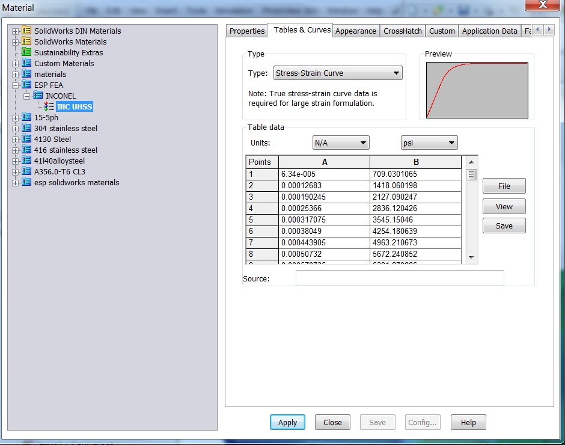Select table cell 6.34e-005 in column A

click(x=324, y=174)
